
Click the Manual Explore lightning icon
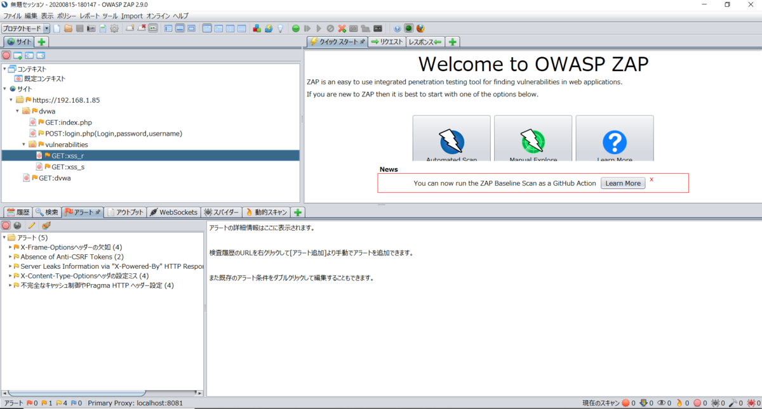click(533, 143)
